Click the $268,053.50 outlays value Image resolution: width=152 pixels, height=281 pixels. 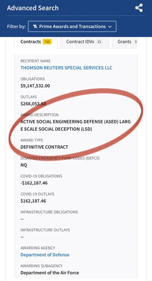[x=33, y=104]
